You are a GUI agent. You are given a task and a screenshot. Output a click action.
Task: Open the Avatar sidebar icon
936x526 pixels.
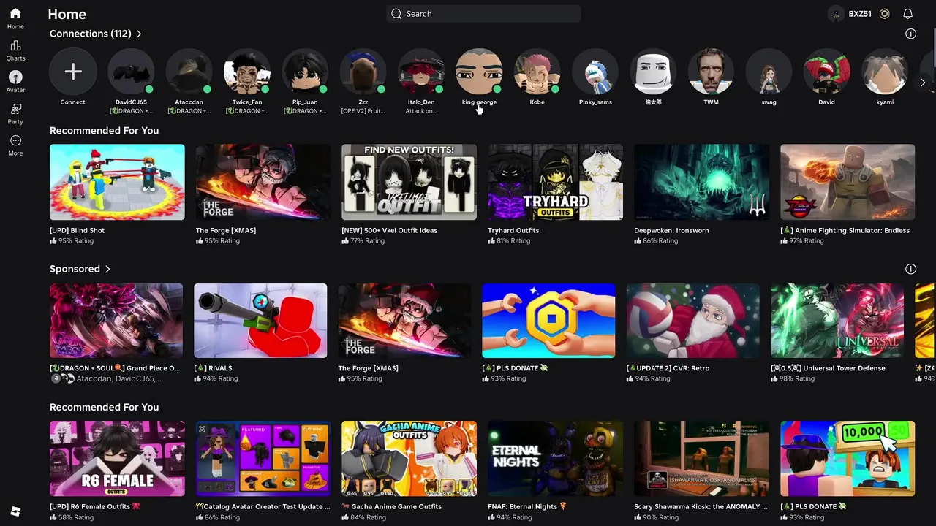pyautogui.click(x=15, y=77)
